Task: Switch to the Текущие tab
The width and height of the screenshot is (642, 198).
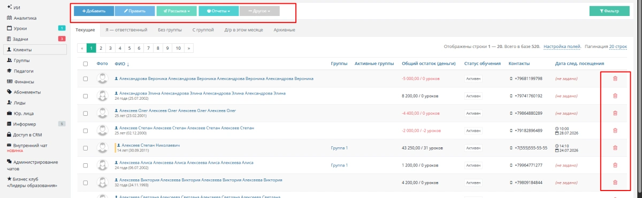Action: click(86, 30)
